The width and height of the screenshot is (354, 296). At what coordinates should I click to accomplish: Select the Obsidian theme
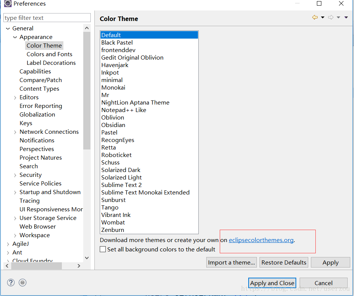tap(149, 125)
